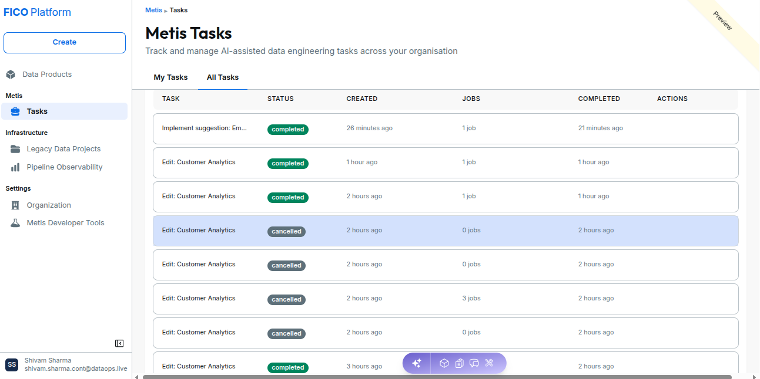Viewport: 760px width, 379px height.
Task: Click the JOBS column header
Action: click(x=471, y=99)
